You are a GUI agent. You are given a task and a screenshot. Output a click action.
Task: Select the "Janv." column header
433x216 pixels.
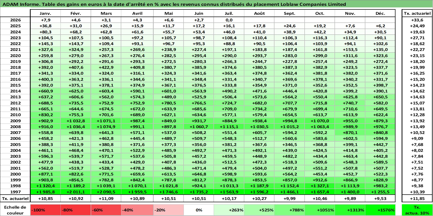tap(45, 13)
